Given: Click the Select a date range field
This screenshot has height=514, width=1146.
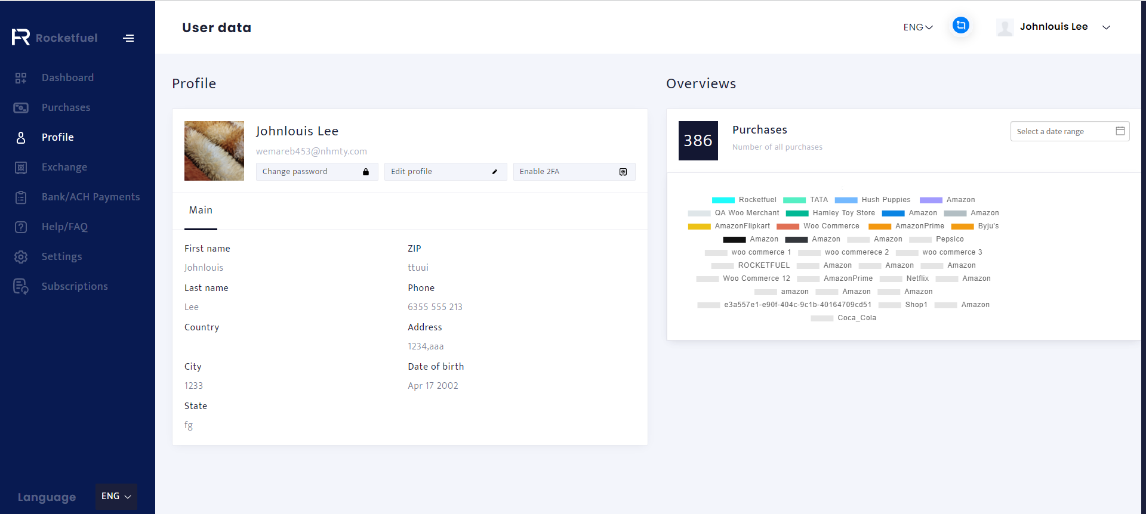Looking at the screenshot, I should [x=1069, y=132].
